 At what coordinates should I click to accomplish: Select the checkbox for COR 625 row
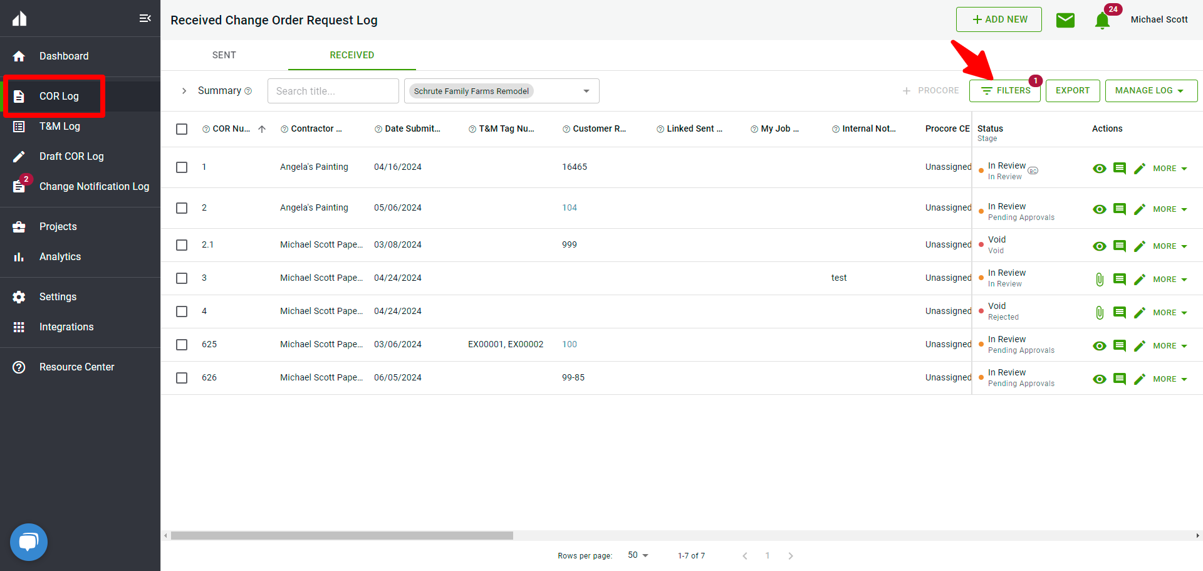coord(182,345)
